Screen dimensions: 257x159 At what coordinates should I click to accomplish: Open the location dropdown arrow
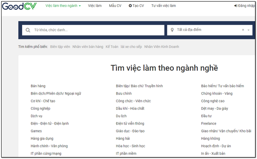pos(248,30)
